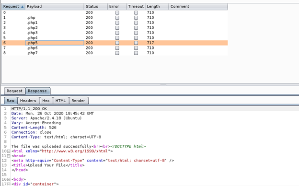Open the Hex view tab
Image resolution: width=299 pixels, height=186 pixels.
(46, 101)
